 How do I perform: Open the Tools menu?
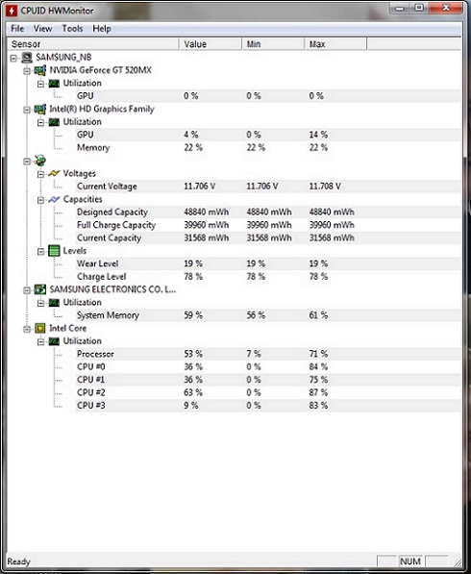pos(72,29)
